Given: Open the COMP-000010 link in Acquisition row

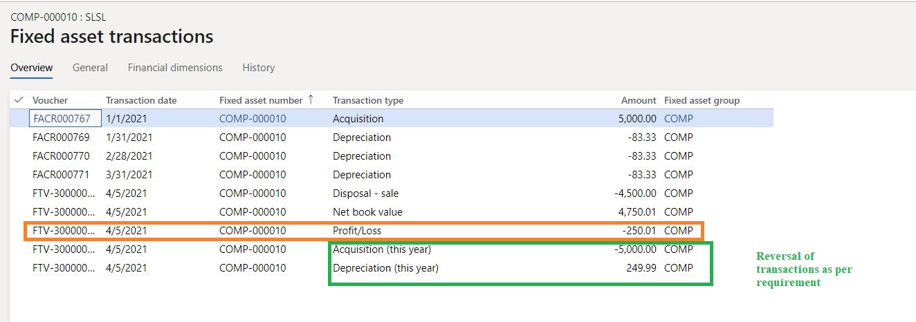Looking at the screenshot, I should [253, 119].
